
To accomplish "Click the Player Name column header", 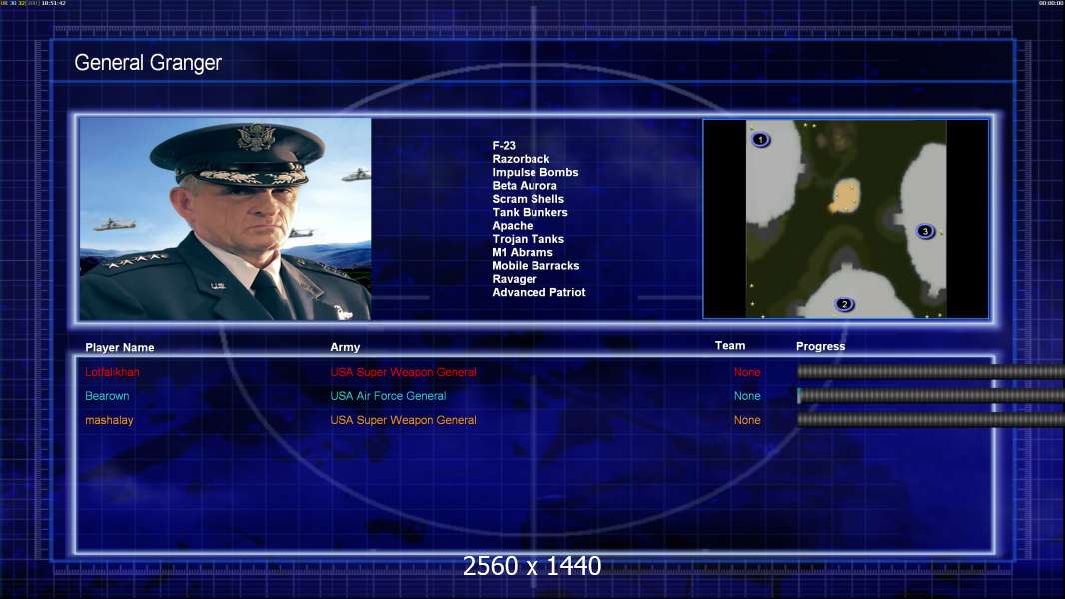I will [x=120, y=348].
